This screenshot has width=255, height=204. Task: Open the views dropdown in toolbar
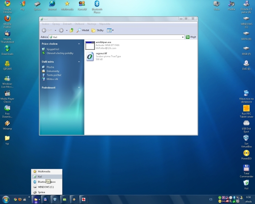point(110,30)
